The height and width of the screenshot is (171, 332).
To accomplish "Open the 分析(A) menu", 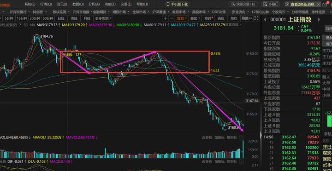I will pyautogui.click(x=94, y=4).
